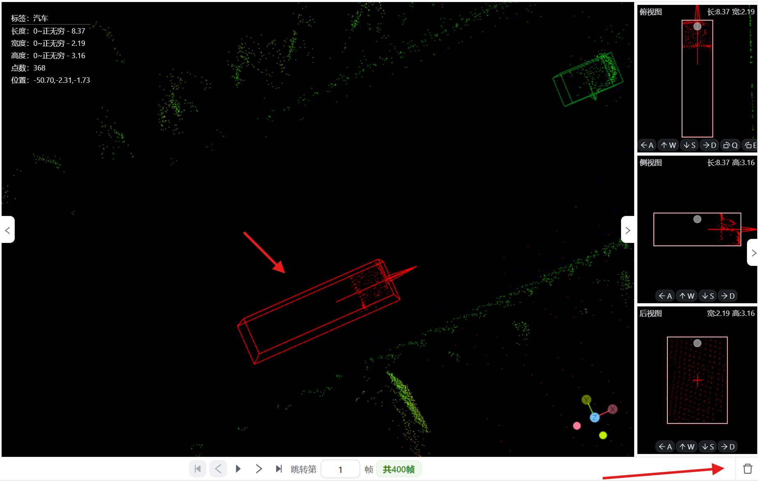Rotate box clockwise (E) in top view
The image size is (758, 481).
click(x=750, y=145)
